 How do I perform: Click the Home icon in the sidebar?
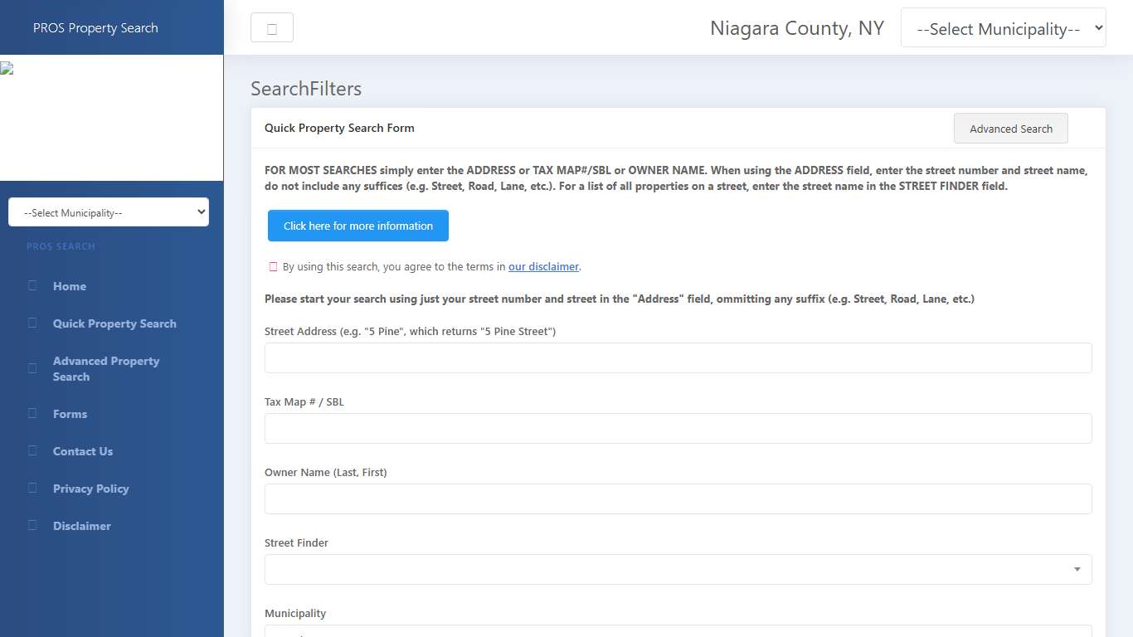(32, 286)
